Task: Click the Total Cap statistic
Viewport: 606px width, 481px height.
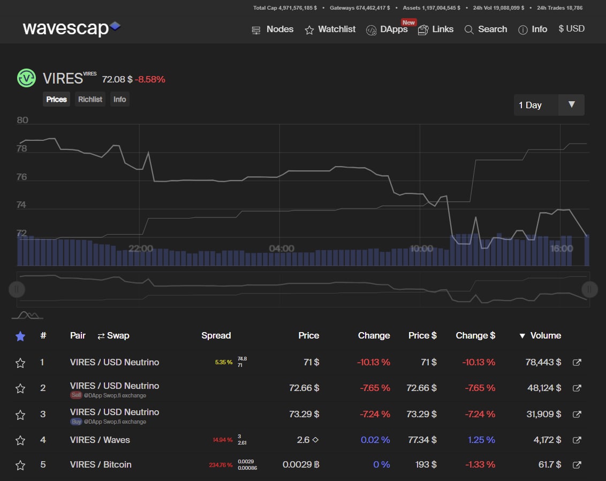Action: 285,7
